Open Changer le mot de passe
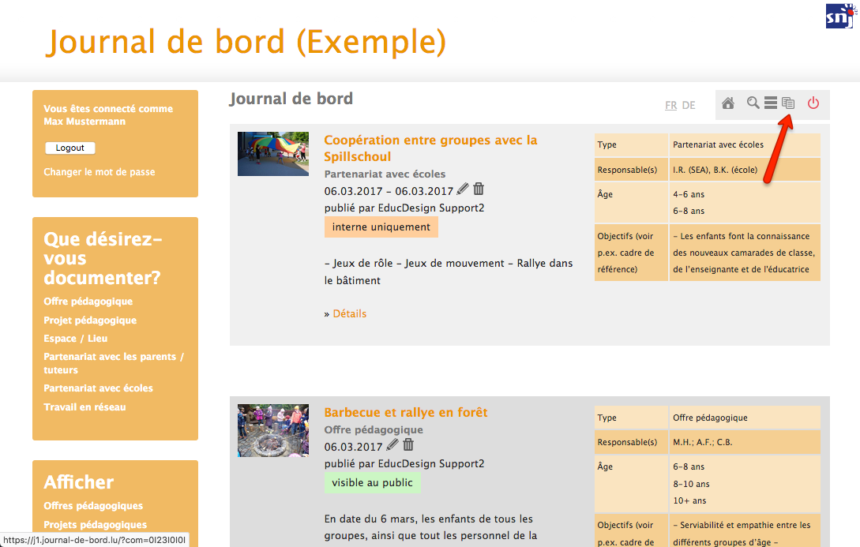Screen dimensions: 860x547 pos(100,172)
